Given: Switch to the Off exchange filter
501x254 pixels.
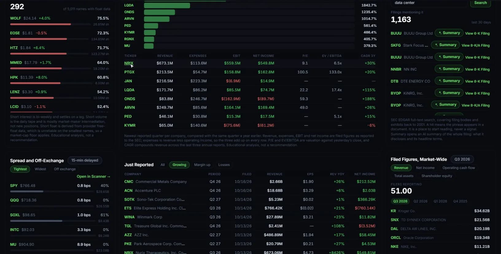Looking at the screenshot, I should tap(65, 169).
